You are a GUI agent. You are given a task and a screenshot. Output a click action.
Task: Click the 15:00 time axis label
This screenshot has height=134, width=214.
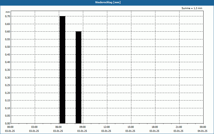[x=131, y=127]
